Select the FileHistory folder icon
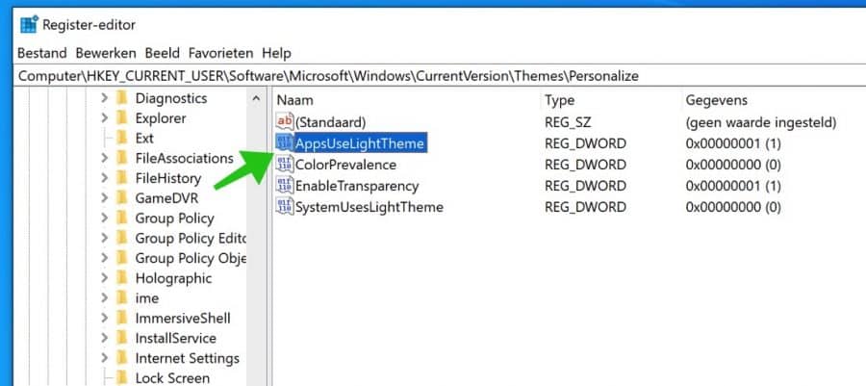Screen dimensions: 866x386 pos(122,178)
